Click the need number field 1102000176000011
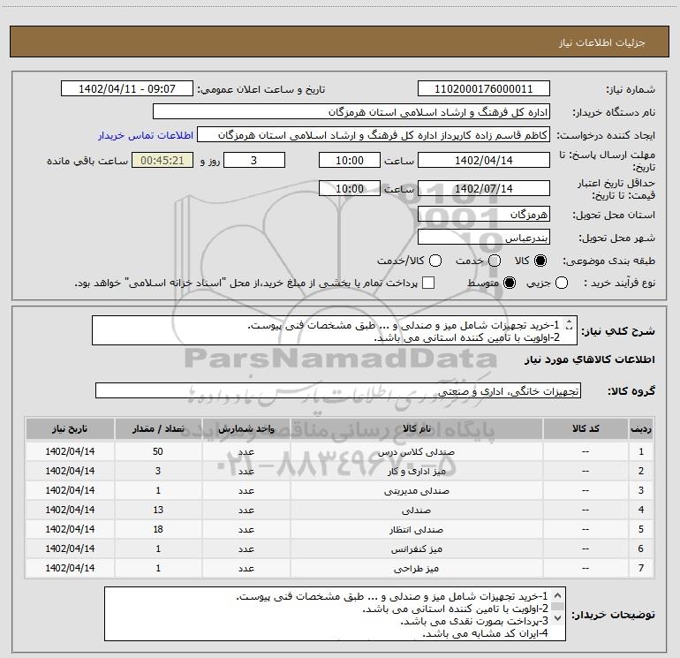The height and width of the screenshot is (658, 680). (x=484, y=88)
